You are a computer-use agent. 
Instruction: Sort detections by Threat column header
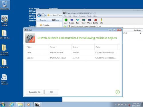60,47
